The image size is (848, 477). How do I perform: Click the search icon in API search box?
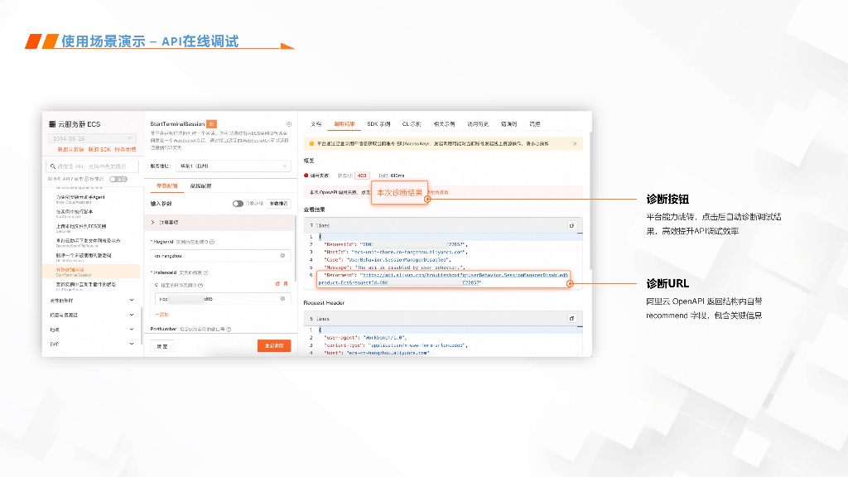pos(53,166)
